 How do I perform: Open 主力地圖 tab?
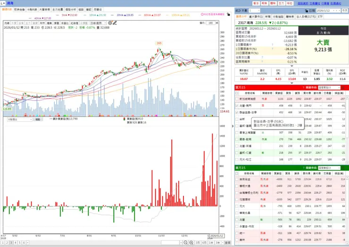[x=58, y=9]
